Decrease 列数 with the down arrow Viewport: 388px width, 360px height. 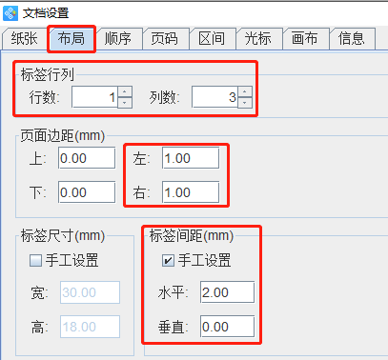(x=245, y=103)
